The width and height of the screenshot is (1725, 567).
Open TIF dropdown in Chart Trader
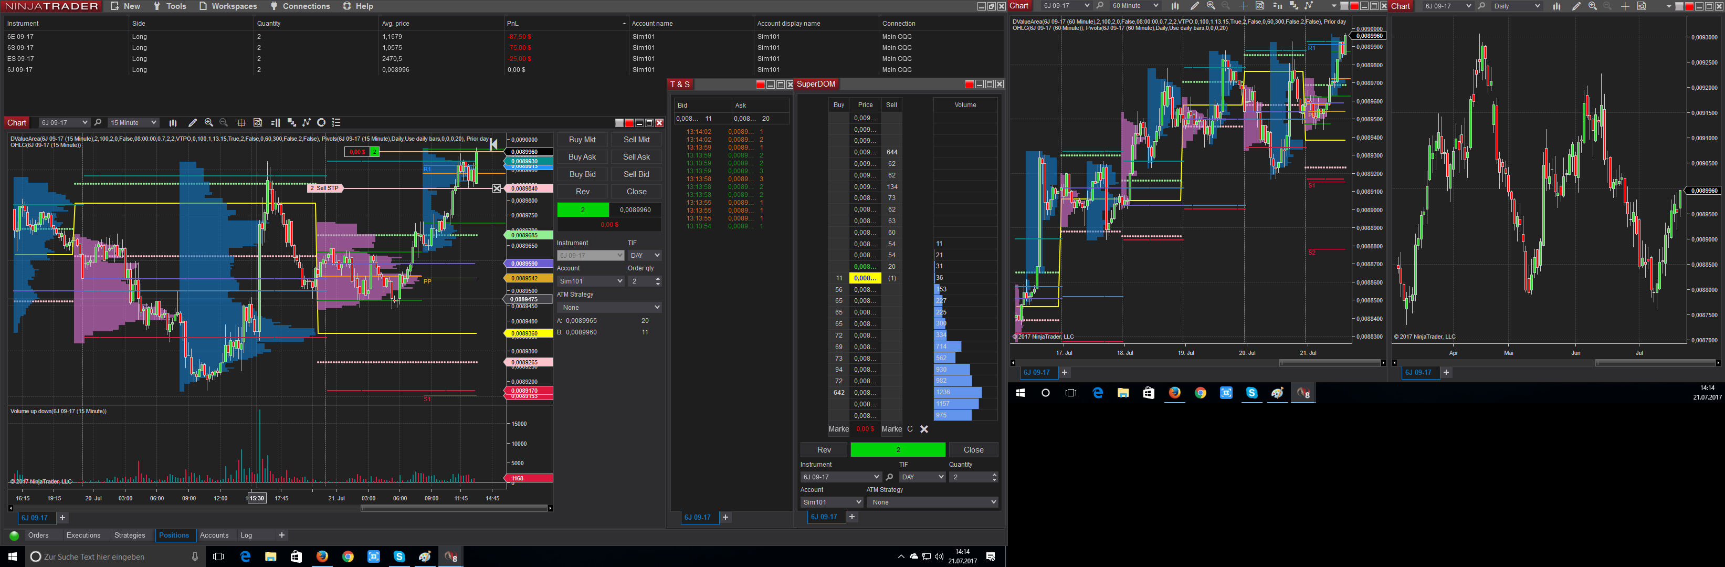(x=644, y=256)
